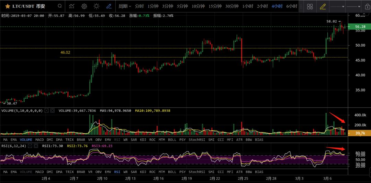
Task: Click the 39.7k volume axis tag
Action: click(360, 133)
